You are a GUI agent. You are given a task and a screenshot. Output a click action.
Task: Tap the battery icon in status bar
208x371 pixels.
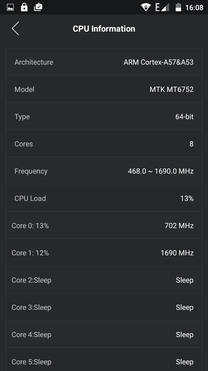[178, 7]
